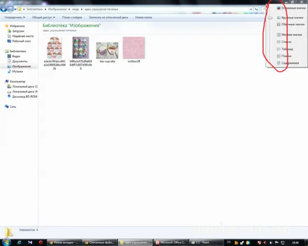Viewport: 308px width, 246px height.
Task: Go back with the Explorer back arrow
Action: click(x=4, y=9)
